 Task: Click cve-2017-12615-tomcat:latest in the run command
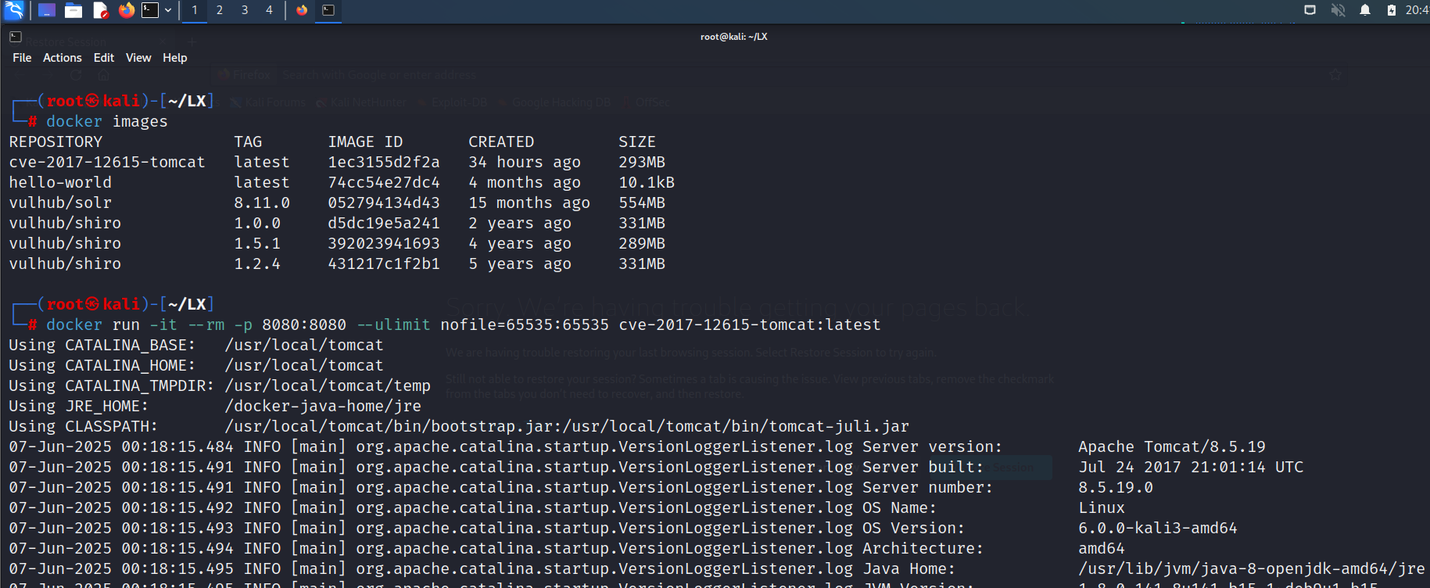(750, 324)
